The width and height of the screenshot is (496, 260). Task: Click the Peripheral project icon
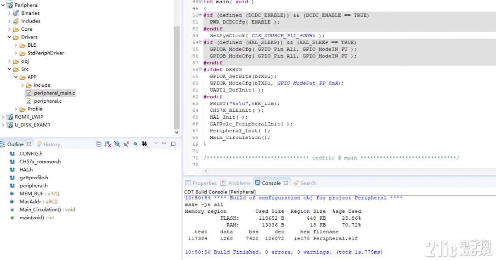(10, 5)
